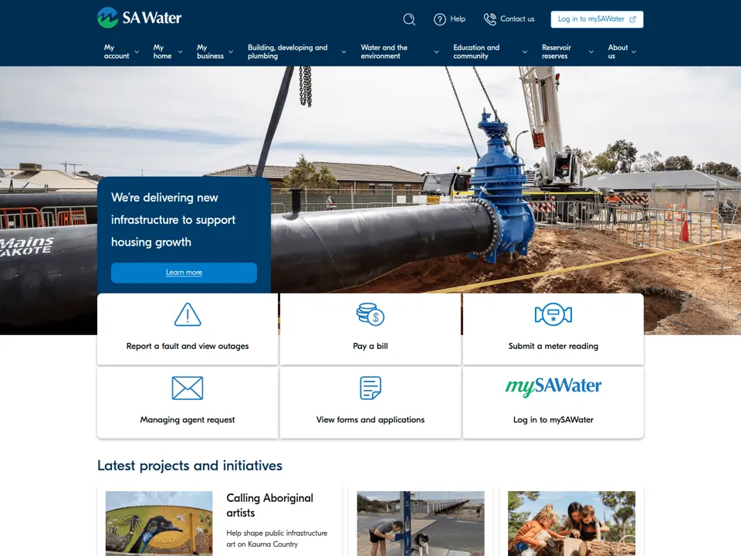Click the Help question mark icon

(x=440, y=19)
